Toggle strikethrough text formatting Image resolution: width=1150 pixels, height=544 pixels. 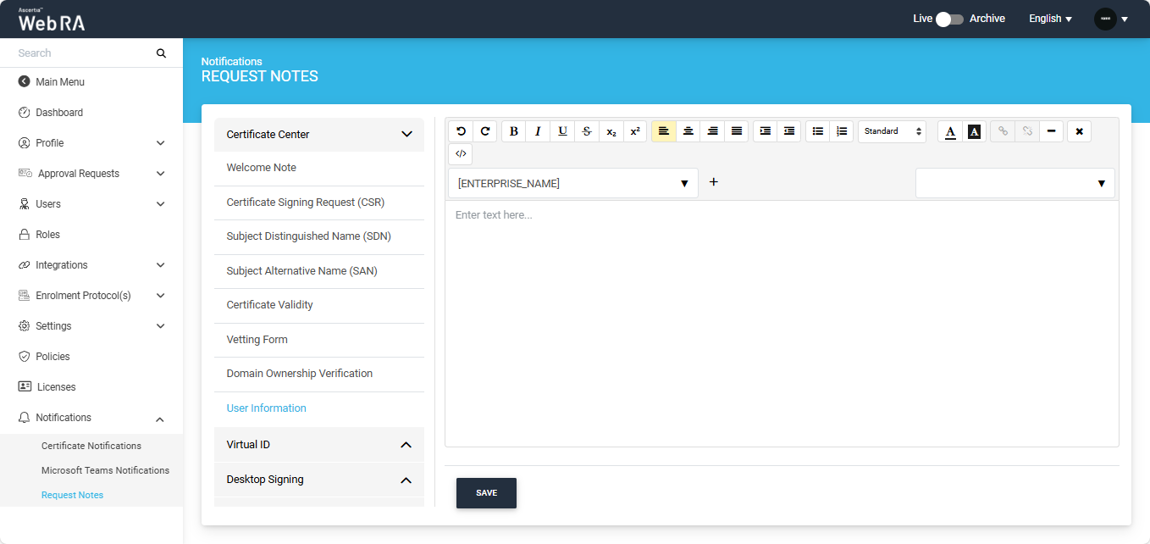coord(587,131)
